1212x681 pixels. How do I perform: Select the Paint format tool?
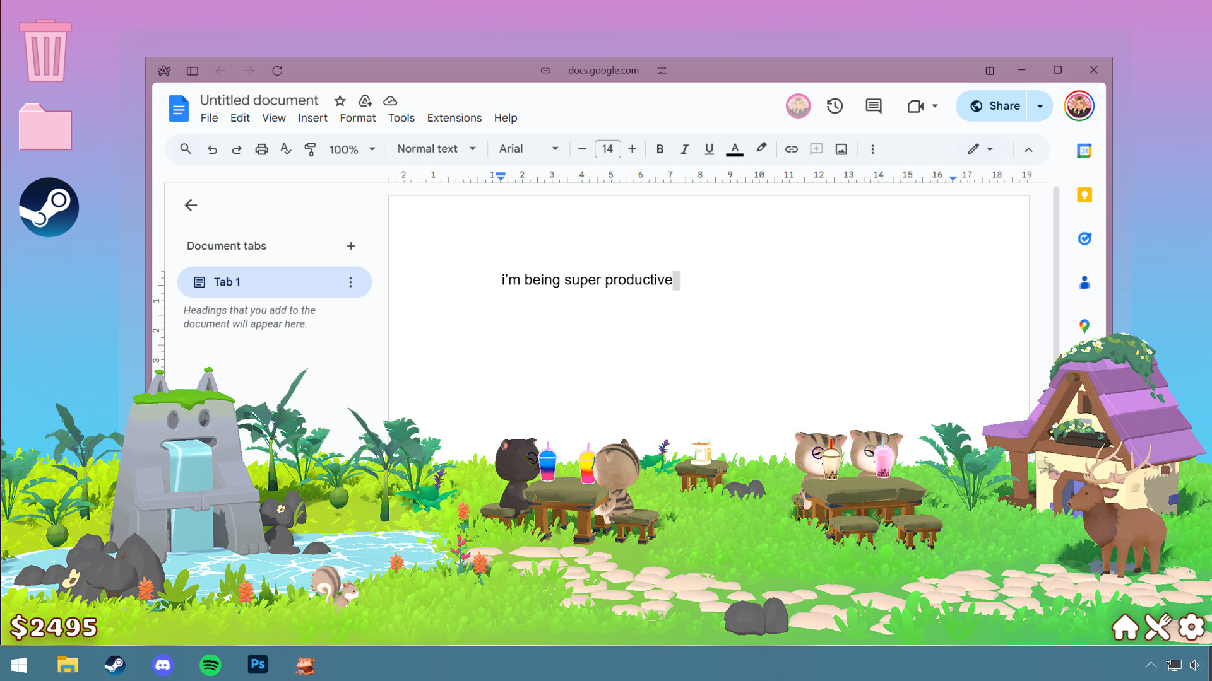311,149
